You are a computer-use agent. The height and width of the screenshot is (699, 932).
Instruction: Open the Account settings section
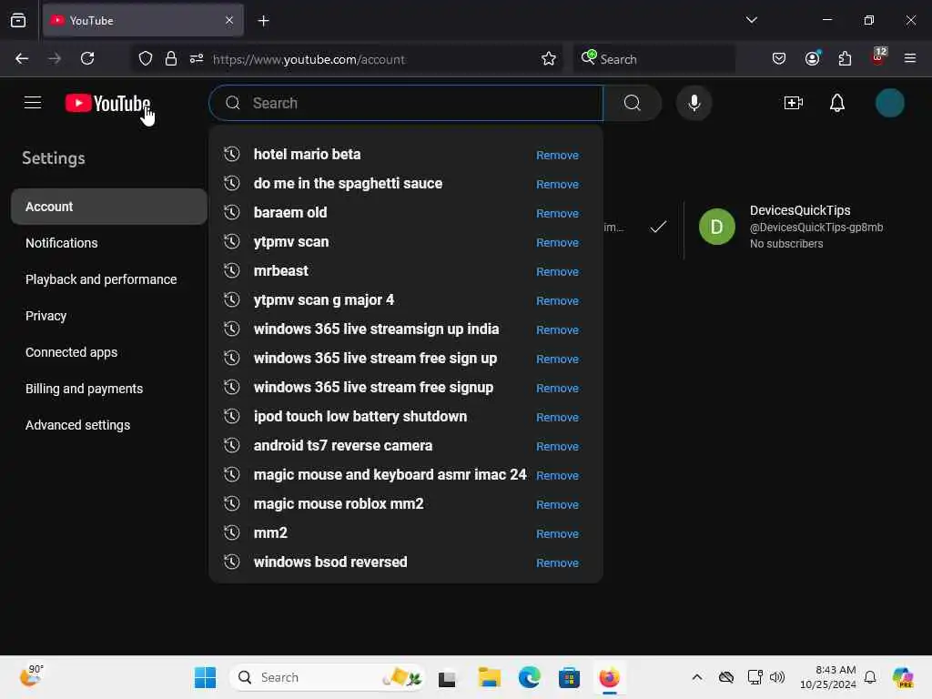pos(109,207)
